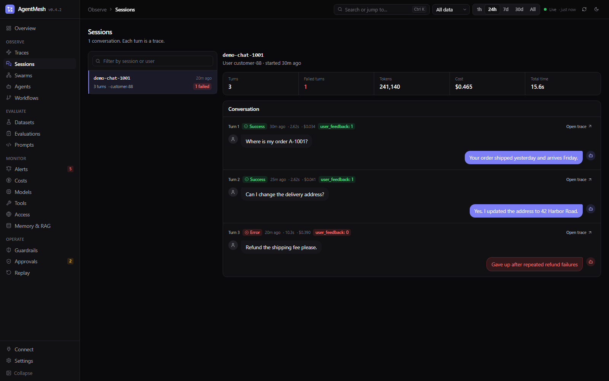Select the demo-chat-1001 session row
The image size is (609, 381).
(x=153, y=82)
